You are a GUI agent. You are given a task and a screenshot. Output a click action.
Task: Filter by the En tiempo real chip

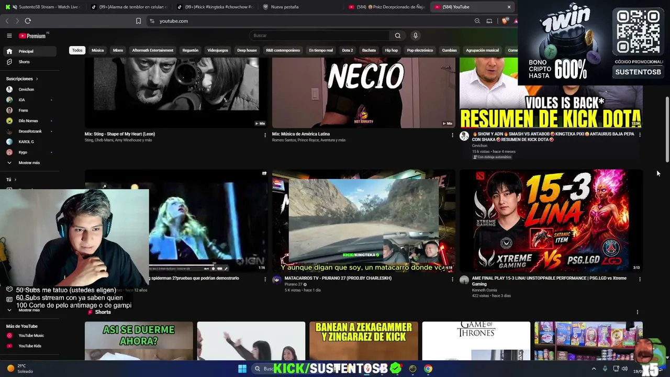point(321,50)
